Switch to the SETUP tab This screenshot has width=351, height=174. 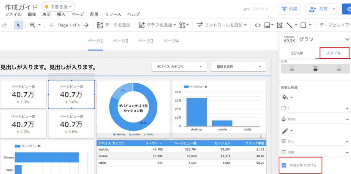coord(297,53)
